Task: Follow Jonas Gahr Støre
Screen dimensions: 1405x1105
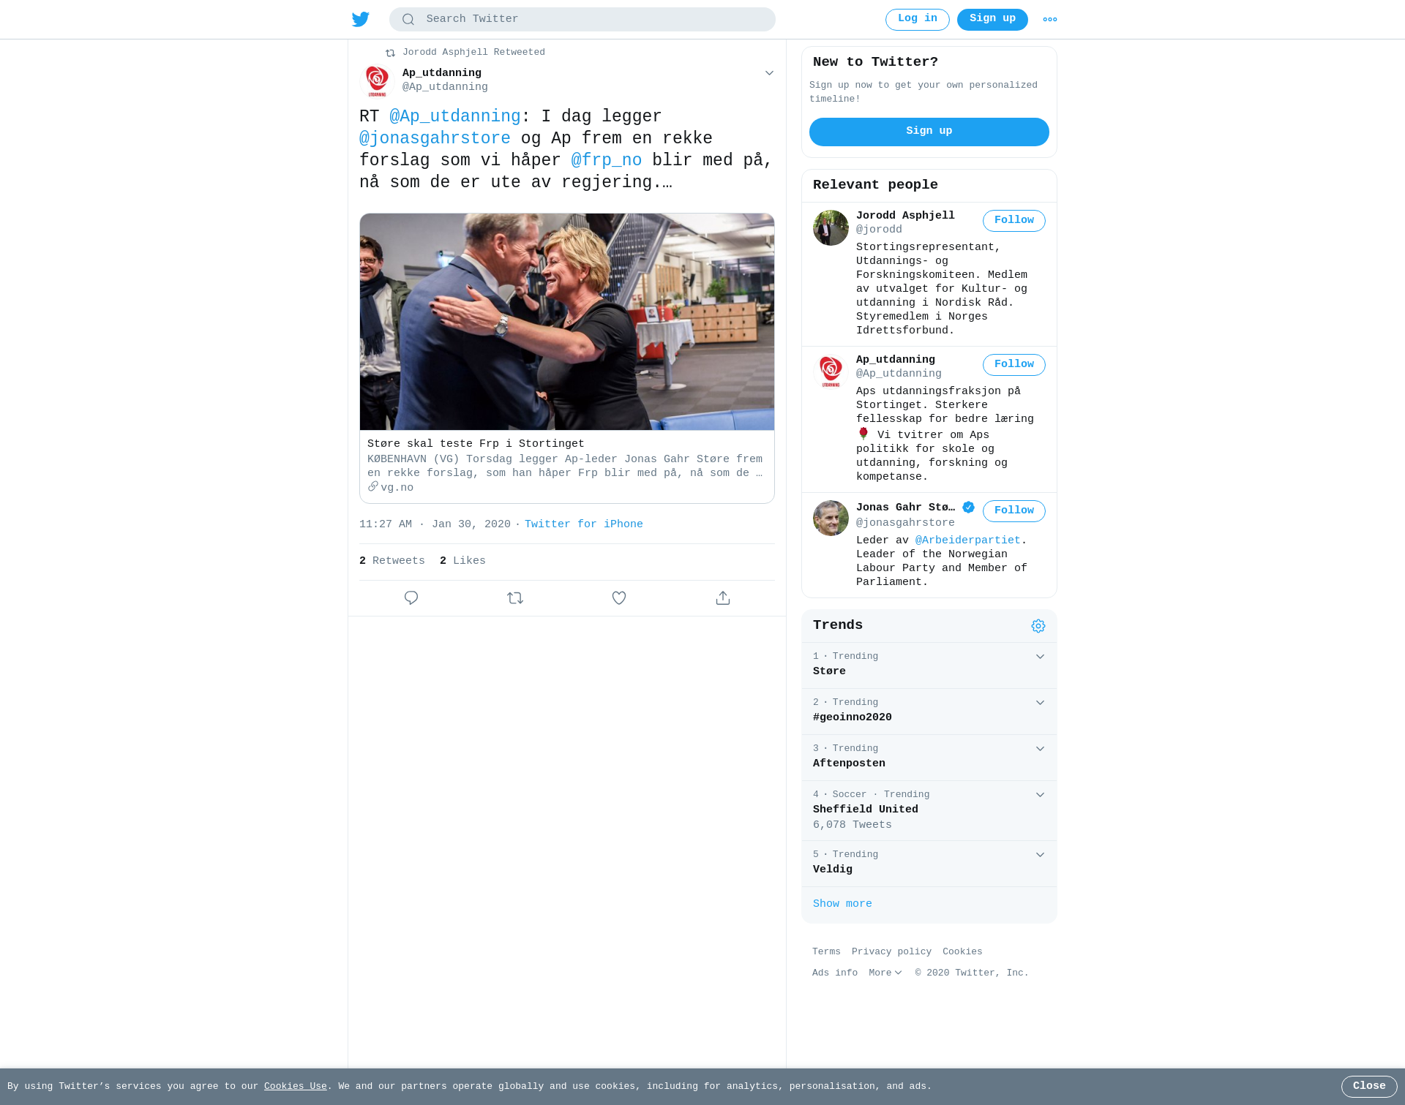Action: pos(1014,511)
